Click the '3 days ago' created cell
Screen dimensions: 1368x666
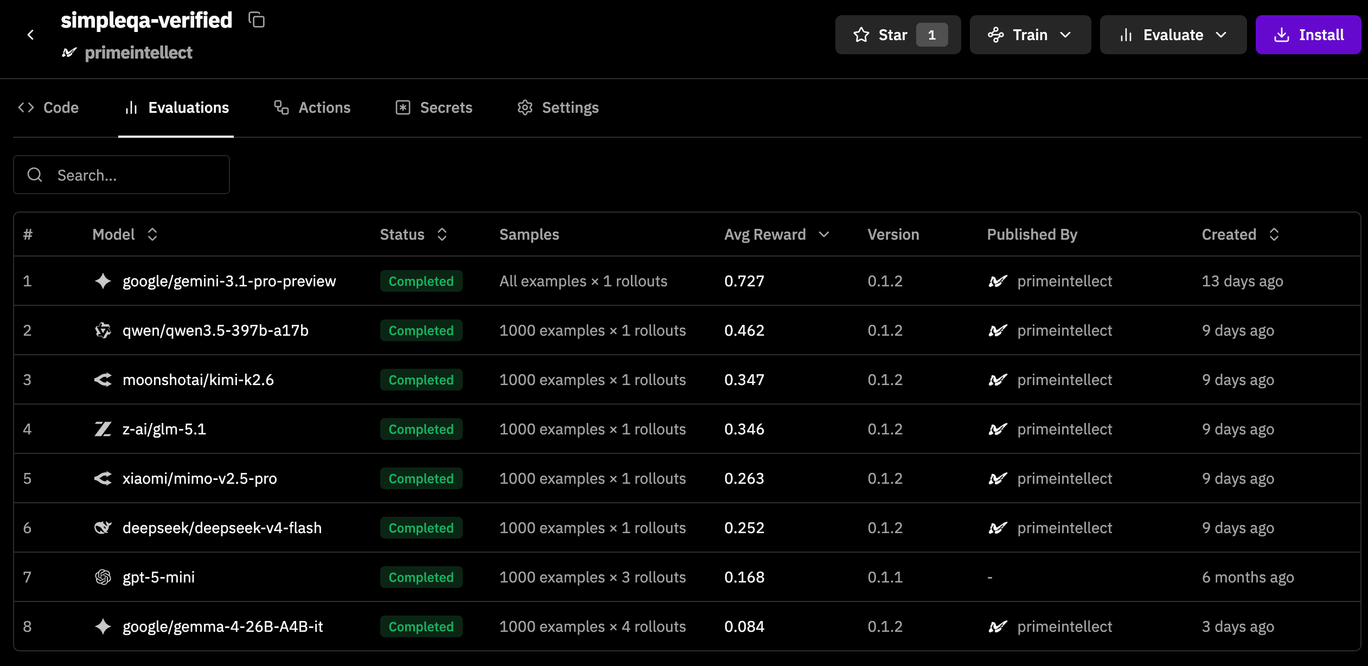tap(1238, 626)
